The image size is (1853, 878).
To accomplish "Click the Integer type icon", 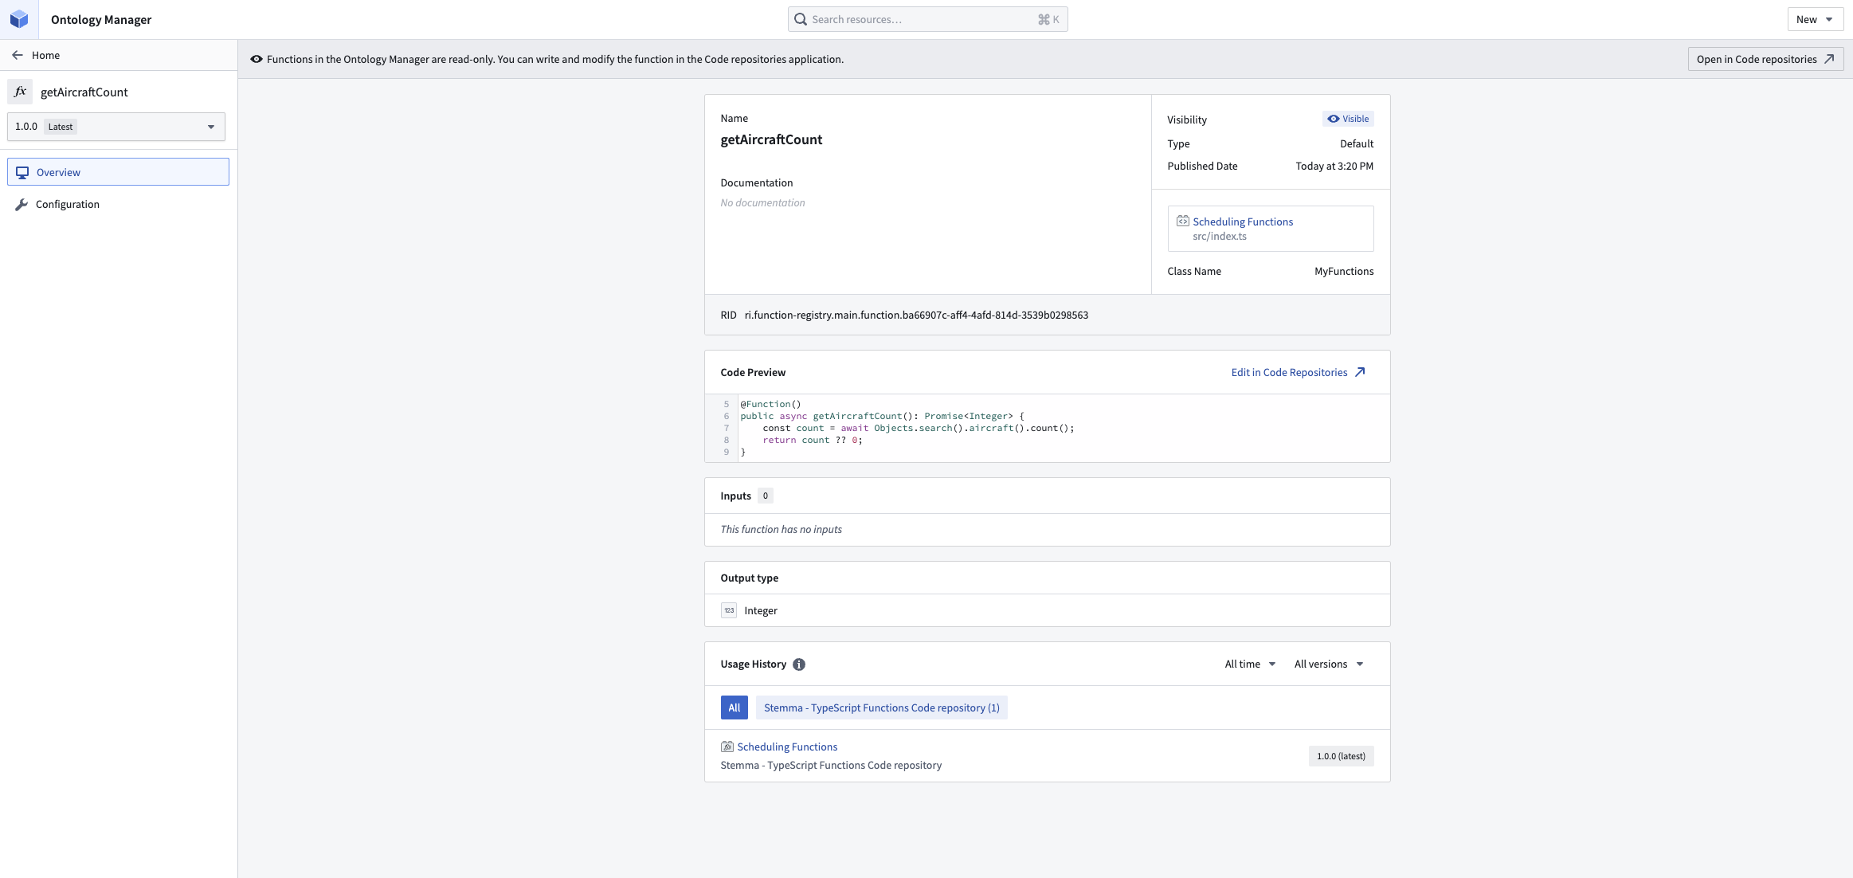I will (x=729, y=610).
